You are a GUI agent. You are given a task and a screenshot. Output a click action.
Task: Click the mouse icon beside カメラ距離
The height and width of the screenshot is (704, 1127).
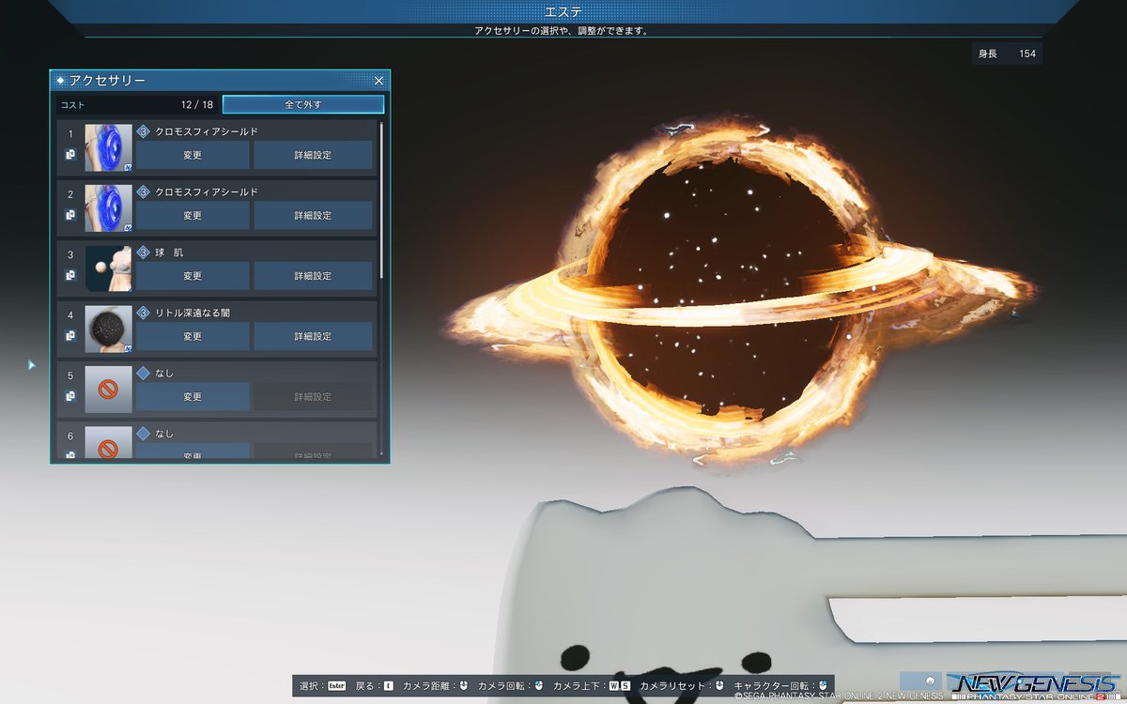point(464,686)
